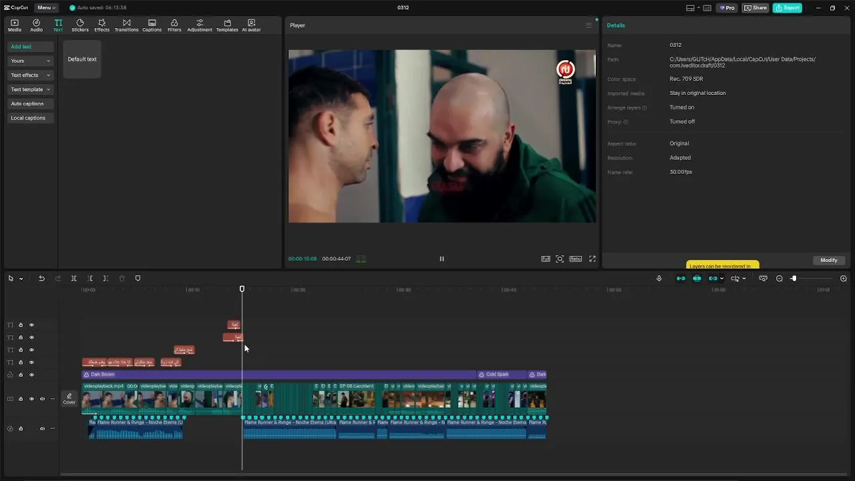This screenshot has height=481, width=855.
Task: Adjust the timeline zoom slider
Action: pyautogui.click(x=794, y=279)
